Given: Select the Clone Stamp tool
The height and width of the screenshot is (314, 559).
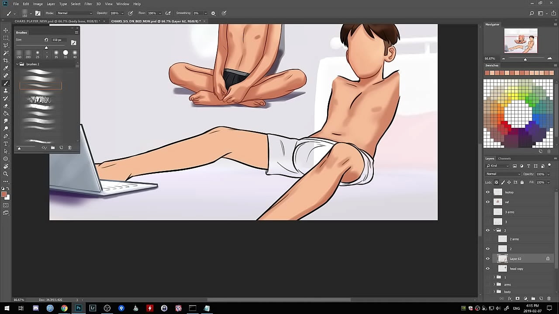Looking at the screenshot, I should (6, 91).
